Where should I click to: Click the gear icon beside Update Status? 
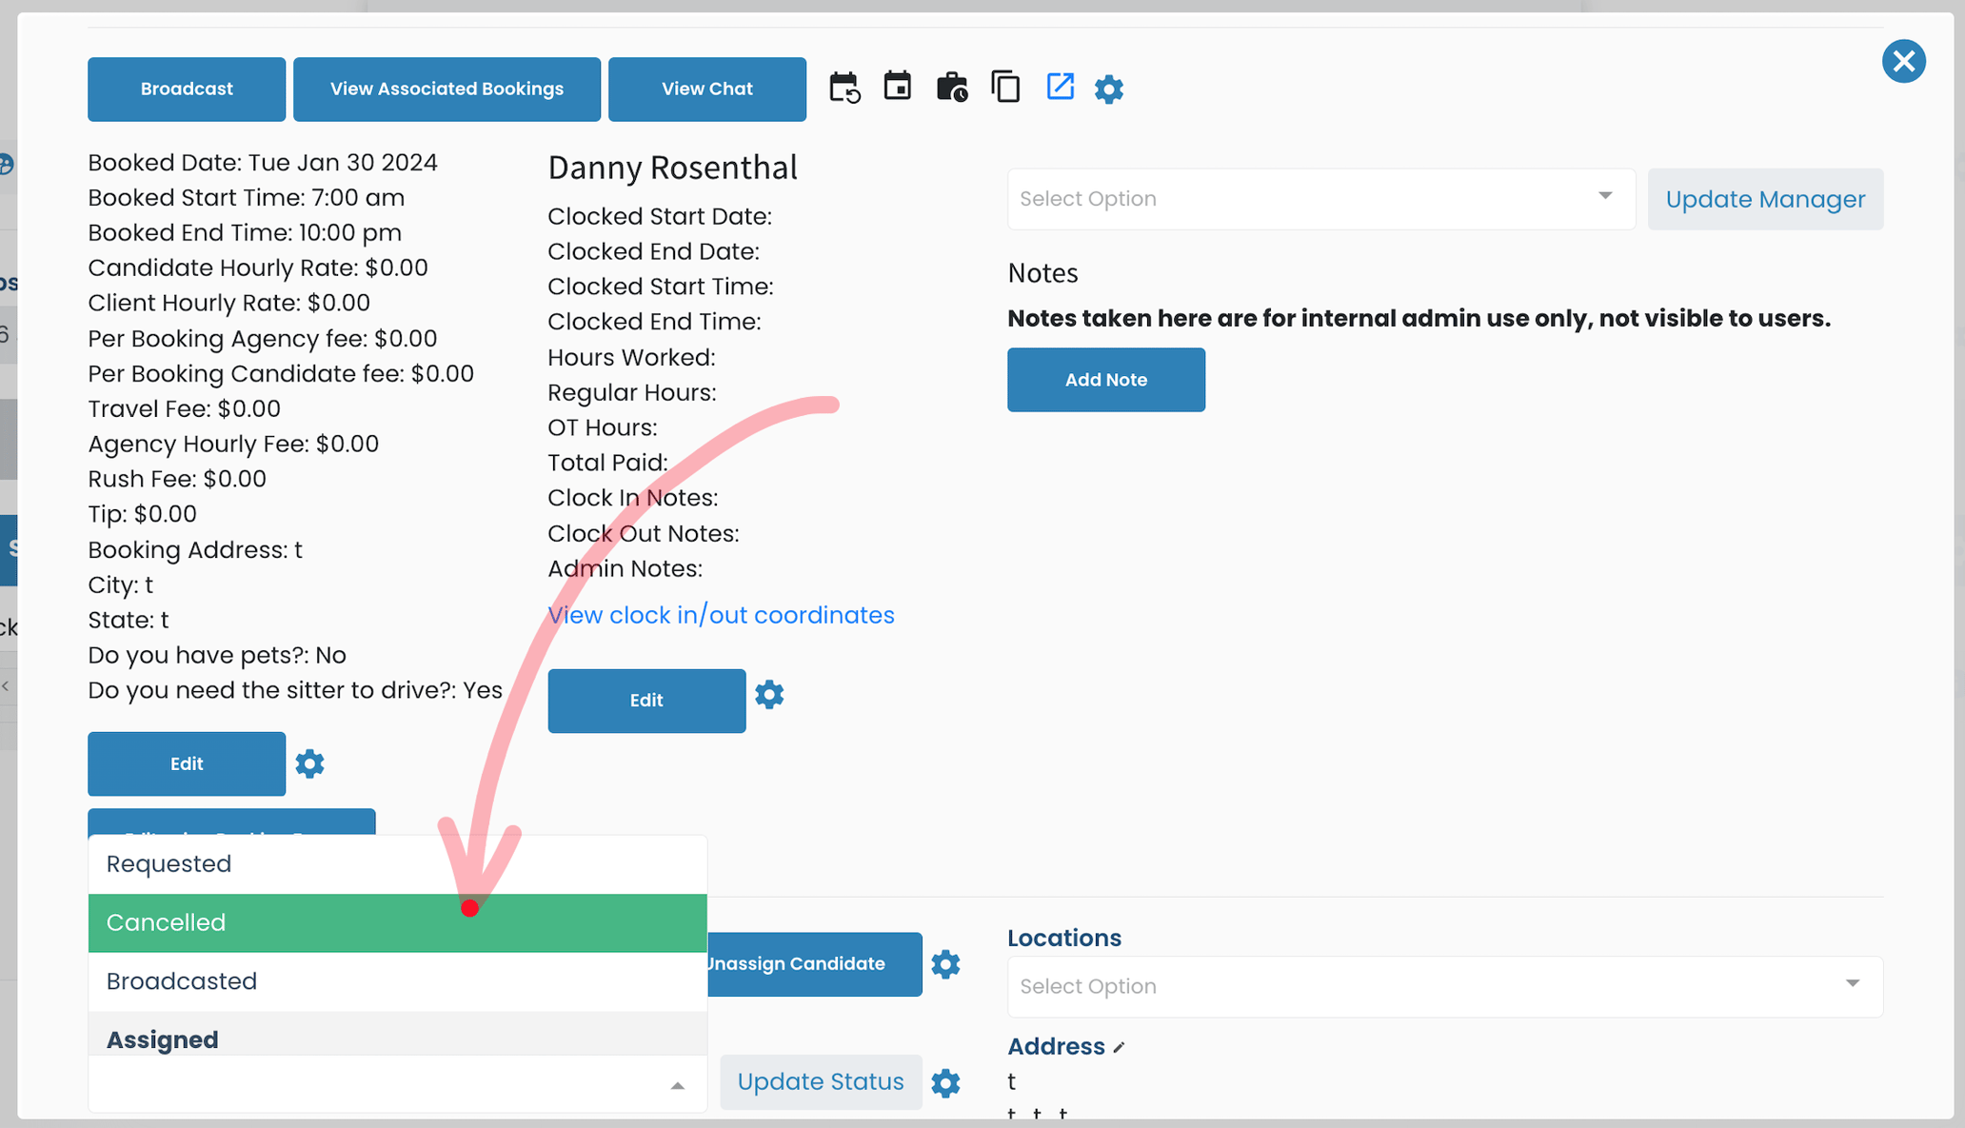click(945, 1082)
